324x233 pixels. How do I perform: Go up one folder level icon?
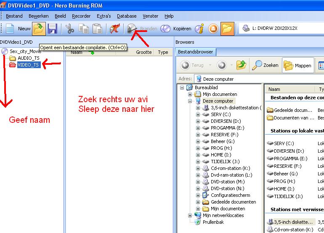point(241,65)
